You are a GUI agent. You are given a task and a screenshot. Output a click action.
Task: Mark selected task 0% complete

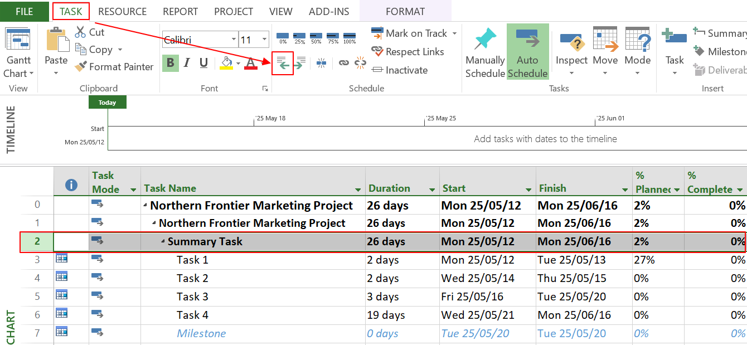tap(283, 37)
